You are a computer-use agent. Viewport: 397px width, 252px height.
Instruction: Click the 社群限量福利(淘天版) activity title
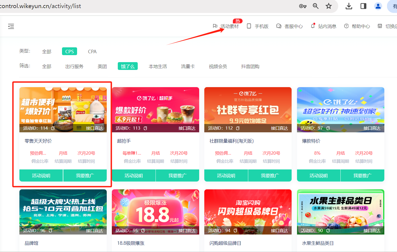coord(232,141)
